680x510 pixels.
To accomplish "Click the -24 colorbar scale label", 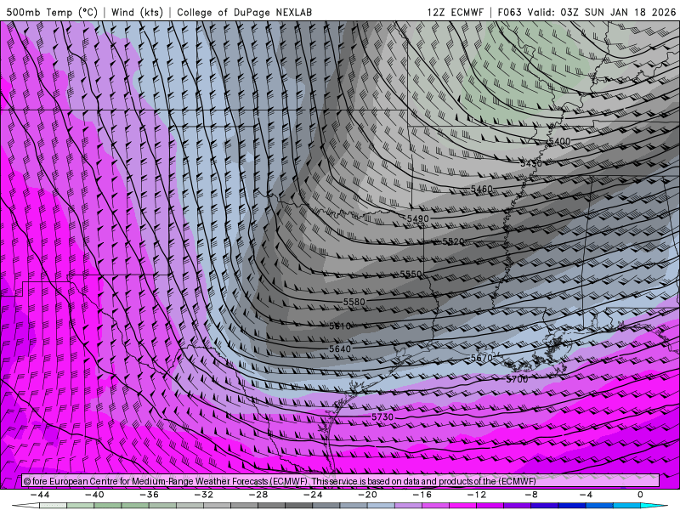I will pyautogui.click(x=313, y=495).
